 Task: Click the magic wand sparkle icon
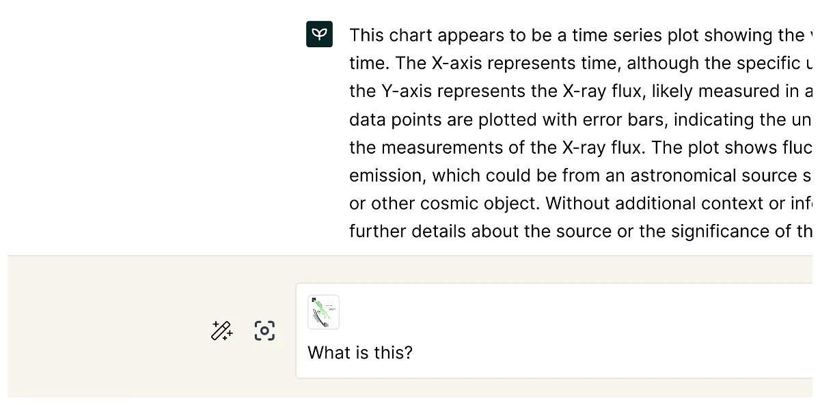pos(221,331)
